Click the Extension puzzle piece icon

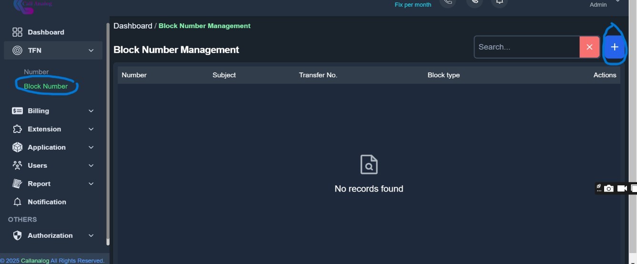click(x=18, y=129)
